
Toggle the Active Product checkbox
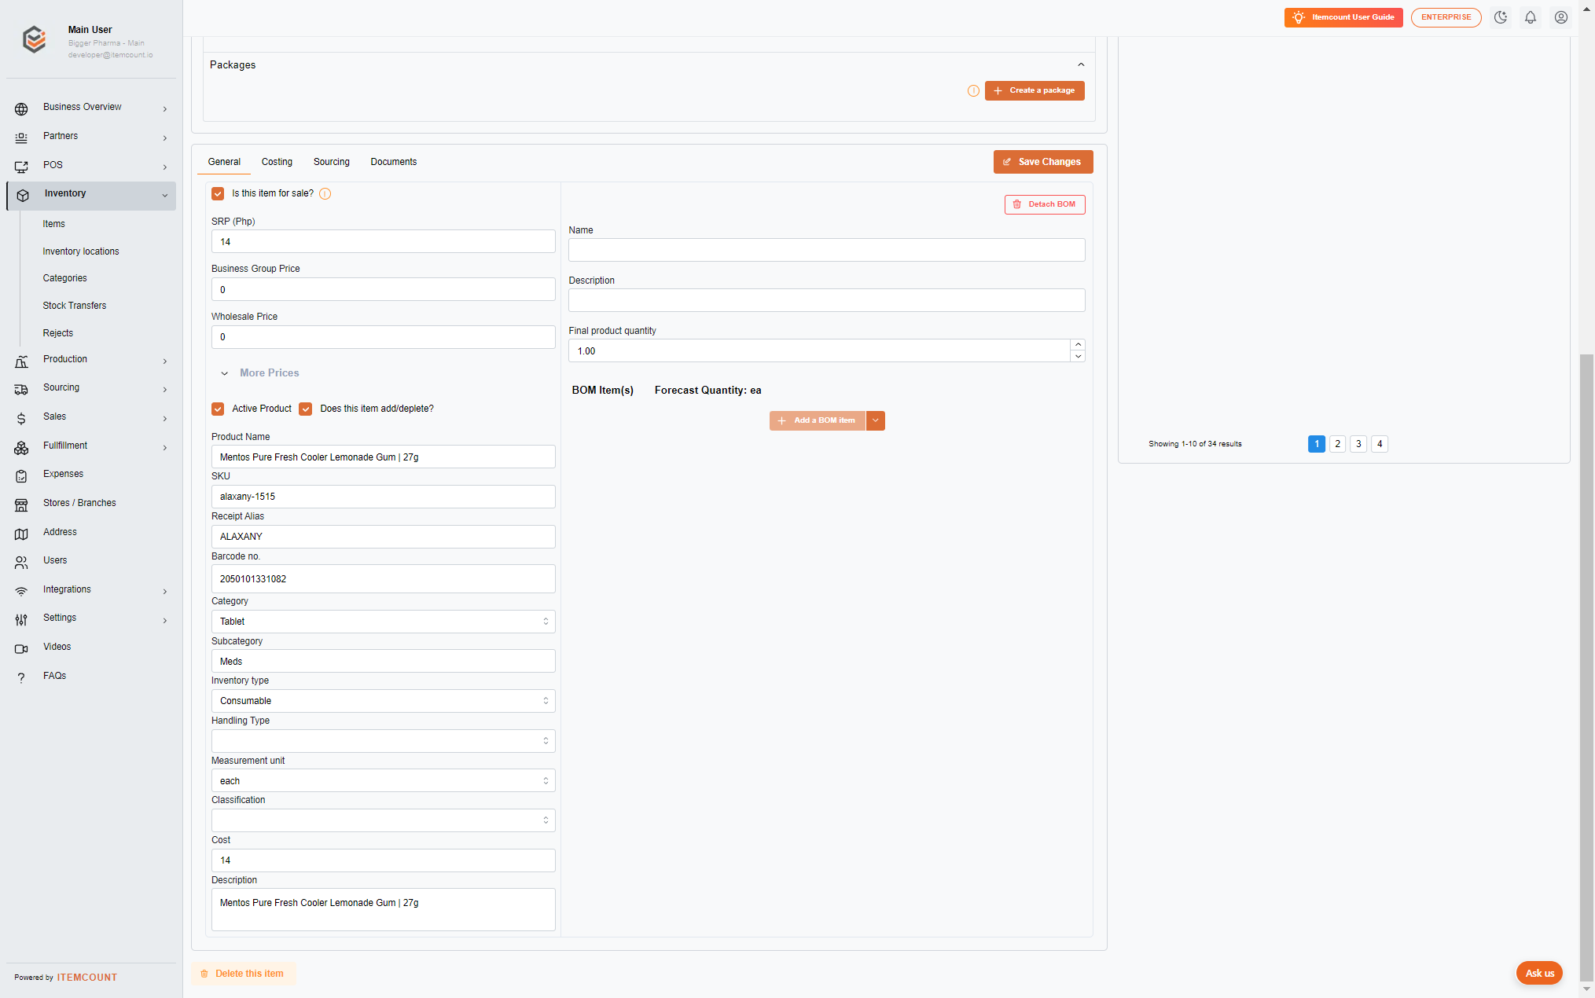tap(218, 409)
